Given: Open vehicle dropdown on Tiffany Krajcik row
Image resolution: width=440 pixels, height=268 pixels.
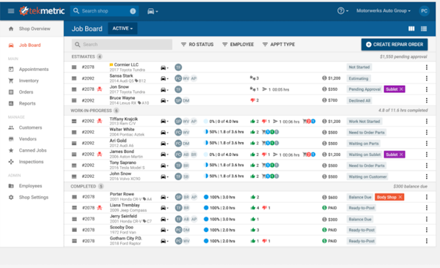Looking at the screenshot, I should [164, 122].
